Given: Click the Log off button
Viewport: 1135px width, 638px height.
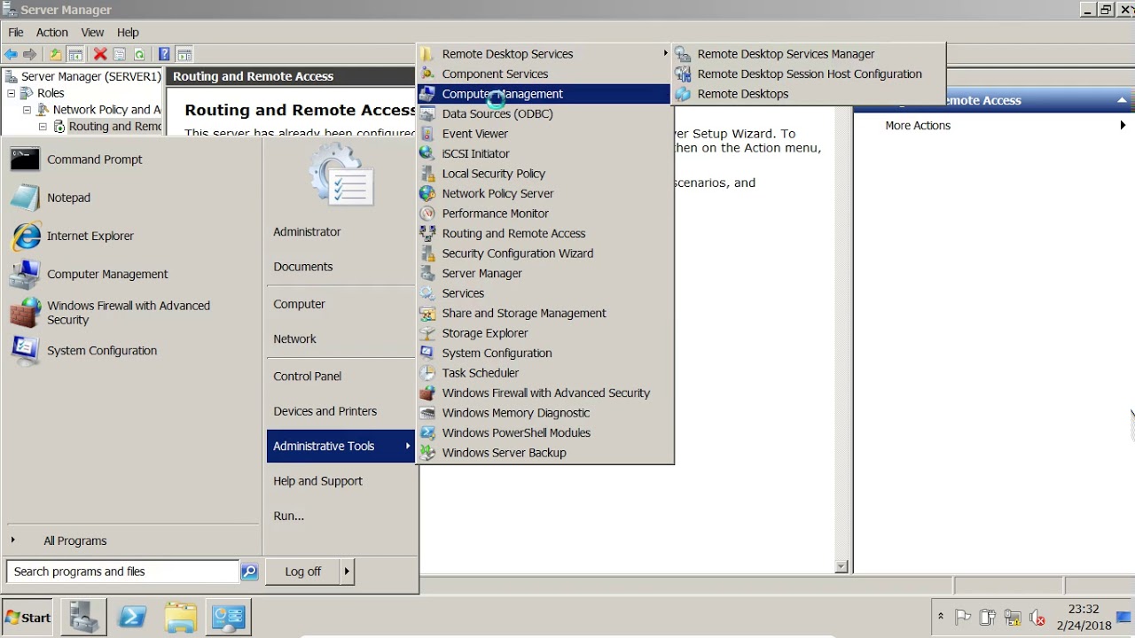Looking at the screenshot, I should coord(302,572).
